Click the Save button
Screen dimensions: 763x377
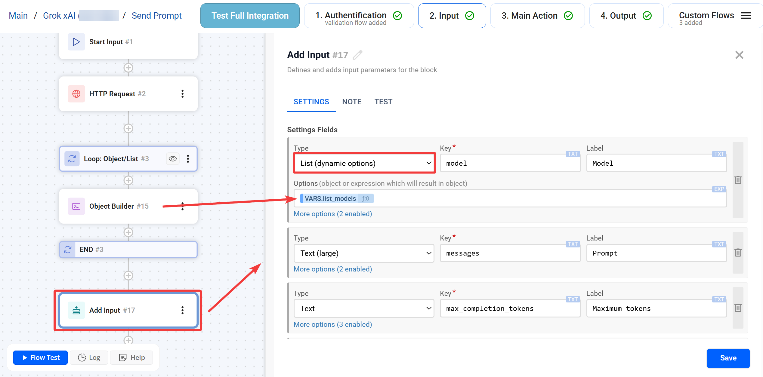[x=728, y=358]
